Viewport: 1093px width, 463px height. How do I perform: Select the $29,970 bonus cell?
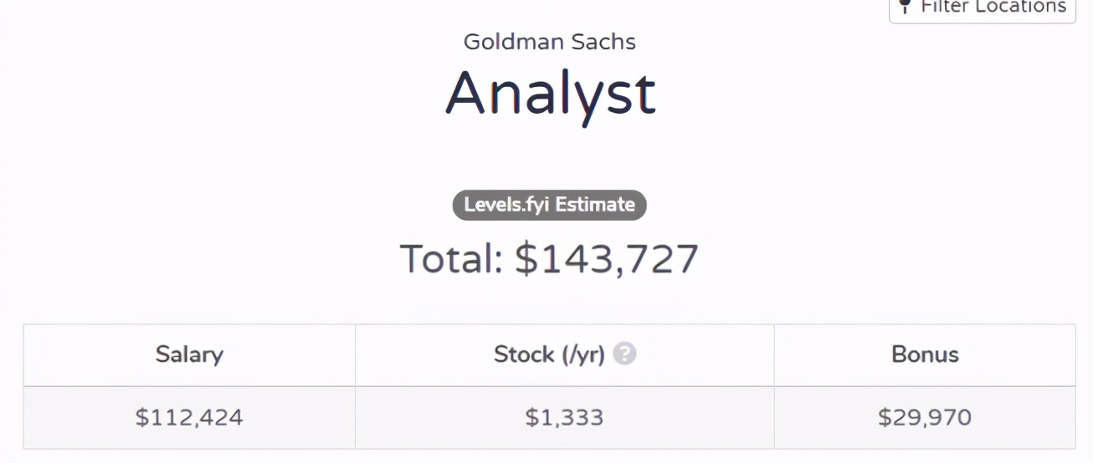[x=925, y=417]
